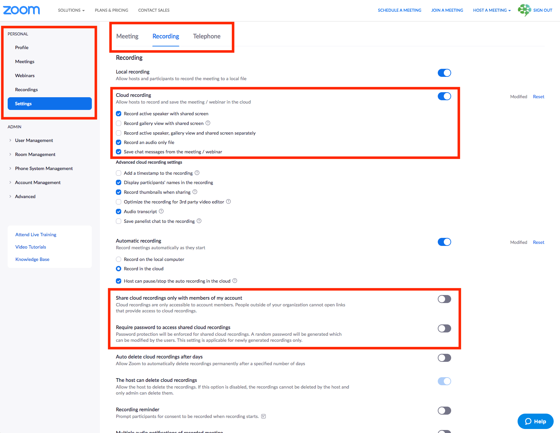Viewport: 560px width, 433px height.
Task: Select Record in the cloud radio
Action: click(x=119, y=269)
